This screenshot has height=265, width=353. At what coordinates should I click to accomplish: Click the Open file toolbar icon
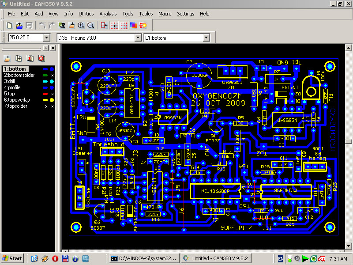pos(19,26)
